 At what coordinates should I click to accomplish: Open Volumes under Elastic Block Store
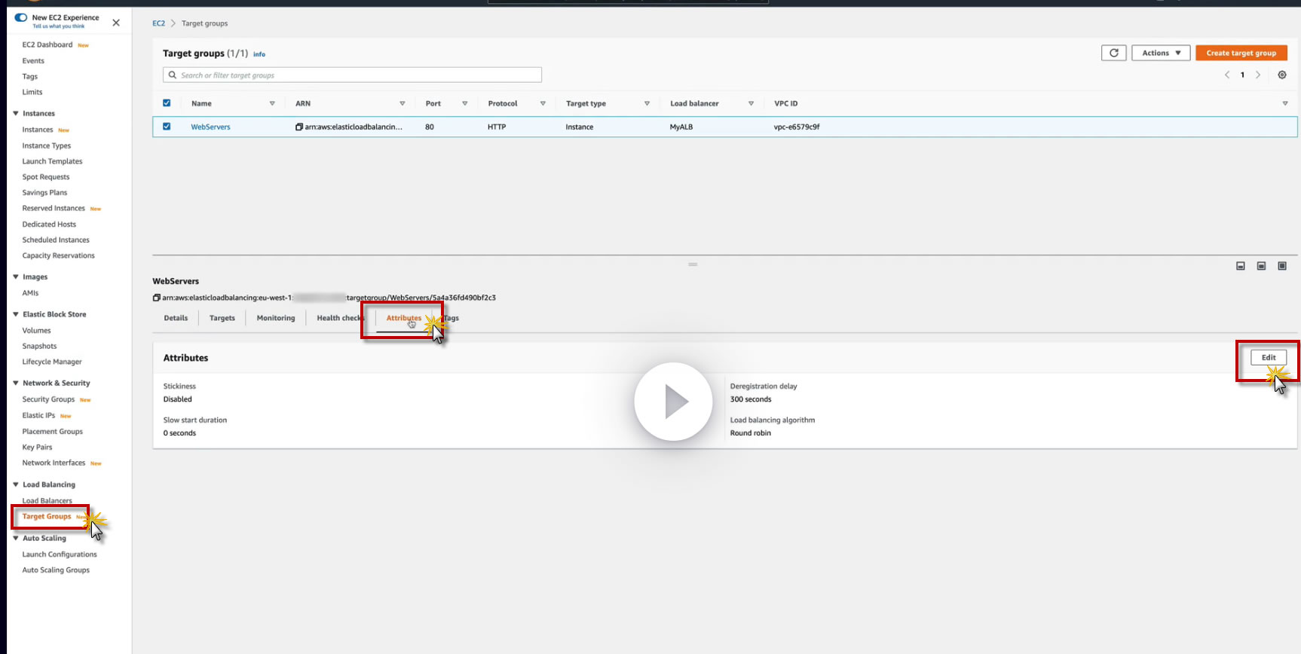(x=36, y=330)
